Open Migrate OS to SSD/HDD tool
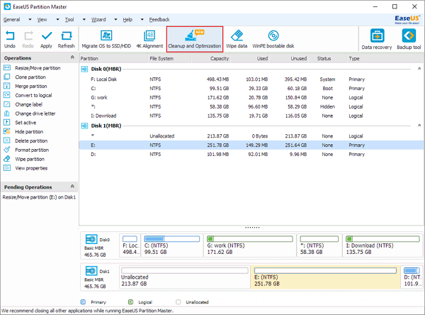The width and height of the screenshot is (425, 315). point(106,40)
